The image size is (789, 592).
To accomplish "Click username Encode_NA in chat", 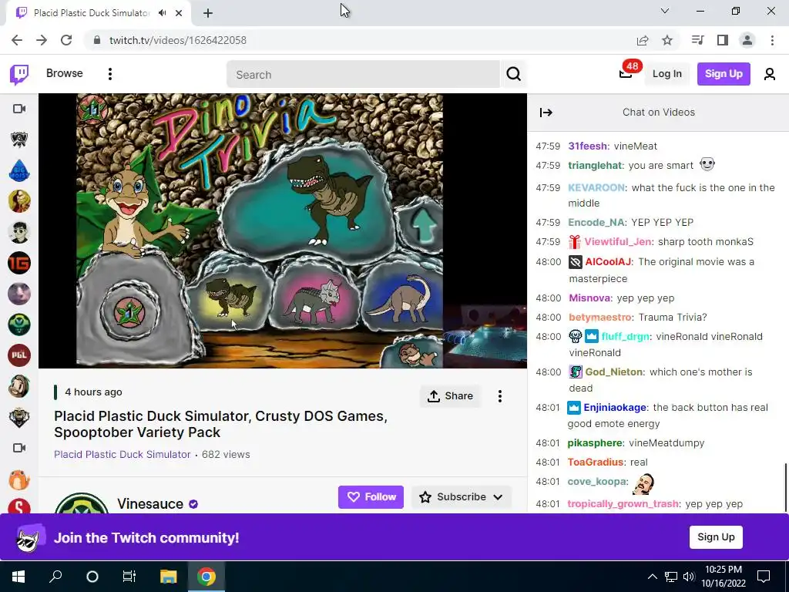I will pos(596,222).
